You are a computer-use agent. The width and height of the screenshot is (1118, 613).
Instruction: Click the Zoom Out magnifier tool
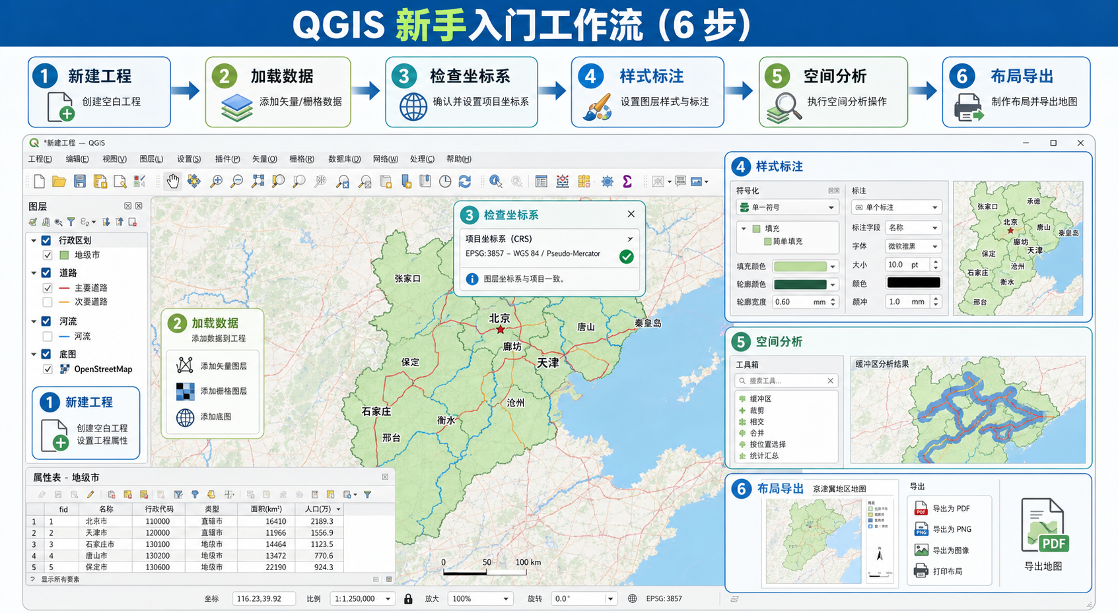click(x=236, y=181)
